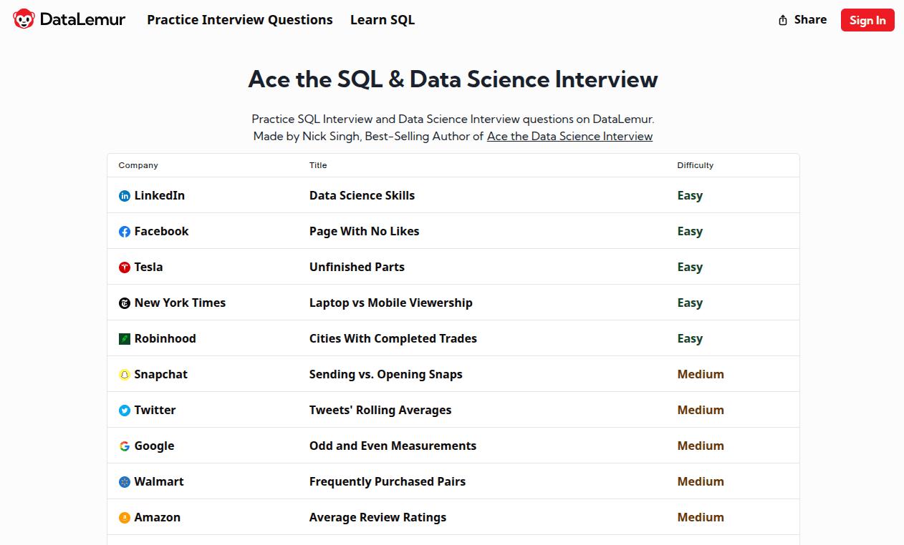Click Easy difficulty in Robinhood row
This screenshot has width=904, height=545.
tap(690, 338)
